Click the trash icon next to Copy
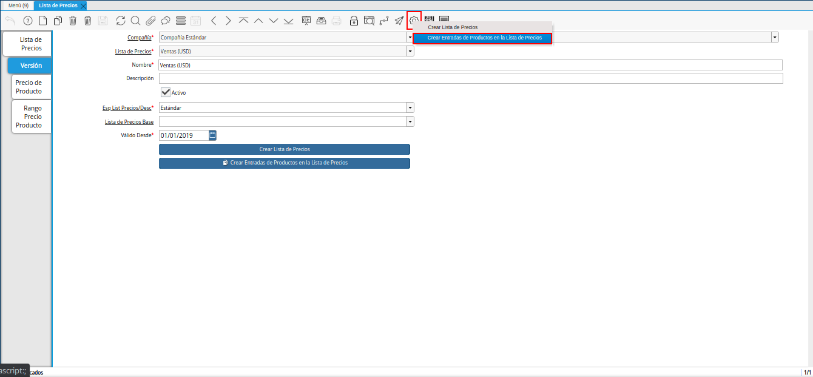Screen dimensions: 813x377 73,21
